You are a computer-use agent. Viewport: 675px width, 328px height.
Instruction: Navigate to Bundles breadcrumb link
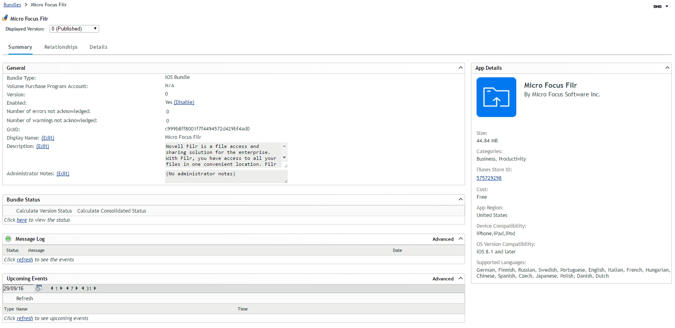[x=12, y=5]
